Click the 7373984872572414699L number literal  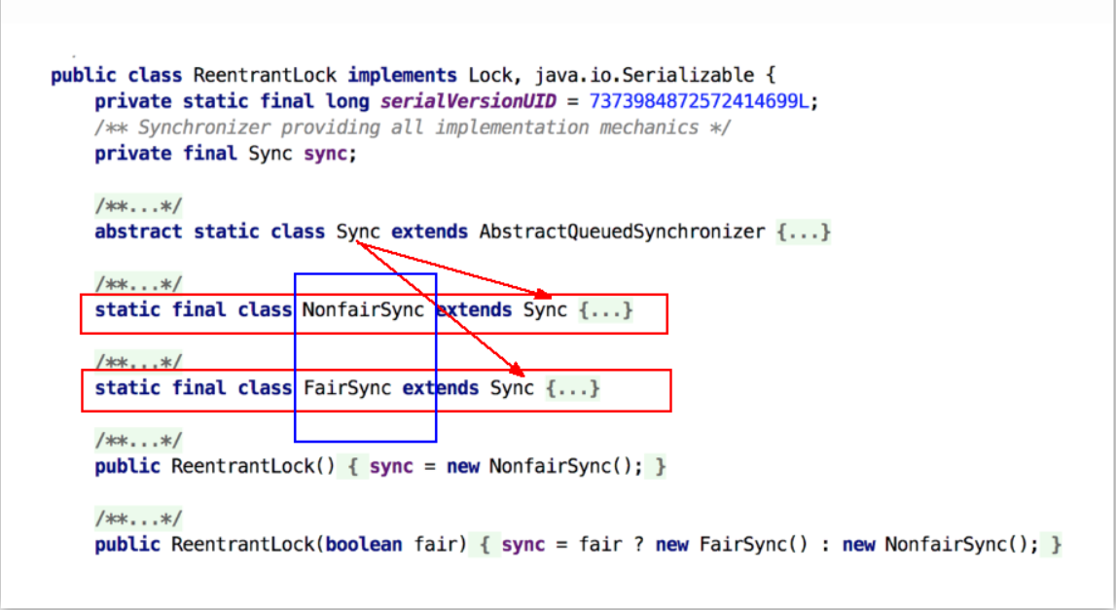pos(699,101)
